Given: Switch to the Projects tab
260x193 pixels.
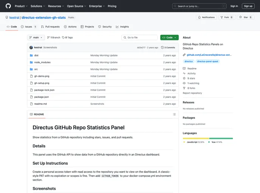Looking at the screenshot, I should point(87,27).
